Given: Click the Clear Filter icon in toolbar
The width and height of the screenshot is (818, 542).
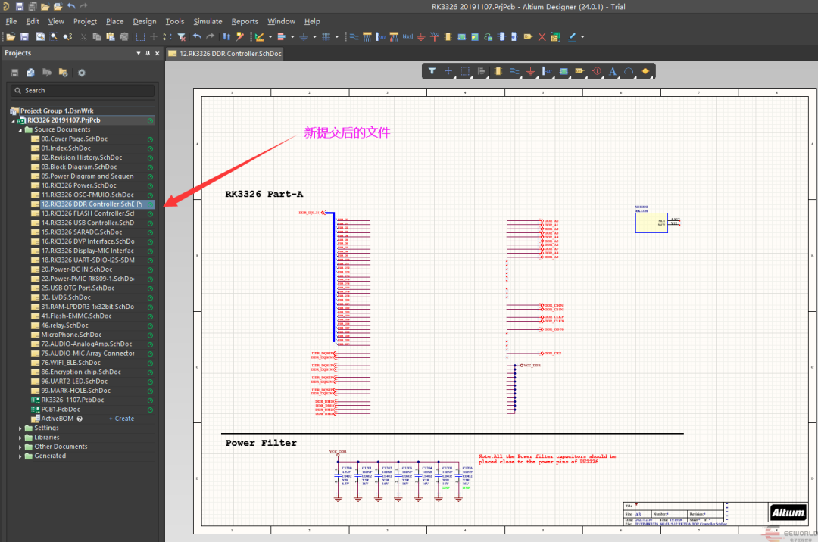Looking at the screenshot, I should click(x=181, y=36).
